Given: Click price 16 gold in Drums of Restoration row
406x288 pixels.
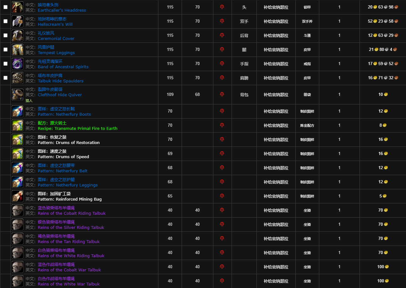Looking at the screenshot, I should coord(383,139).
